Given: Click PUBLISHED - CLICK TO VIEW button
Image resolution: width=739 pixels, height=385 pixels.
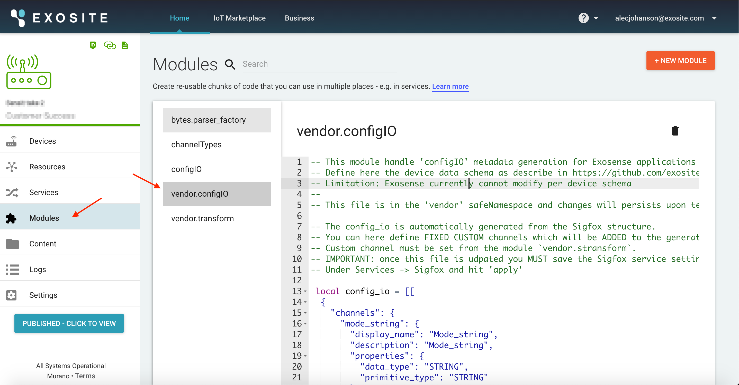Looking at the screenshot, I should pos(69,323).
